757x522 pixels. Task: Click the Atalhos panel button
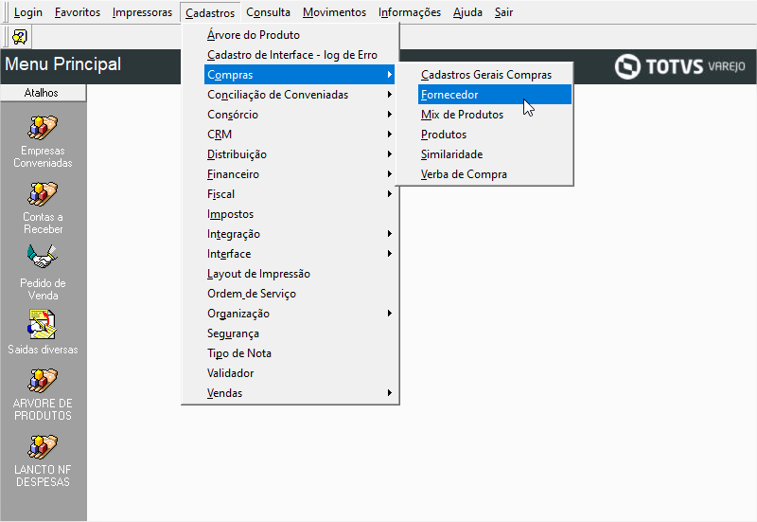(x=42, y=93)
